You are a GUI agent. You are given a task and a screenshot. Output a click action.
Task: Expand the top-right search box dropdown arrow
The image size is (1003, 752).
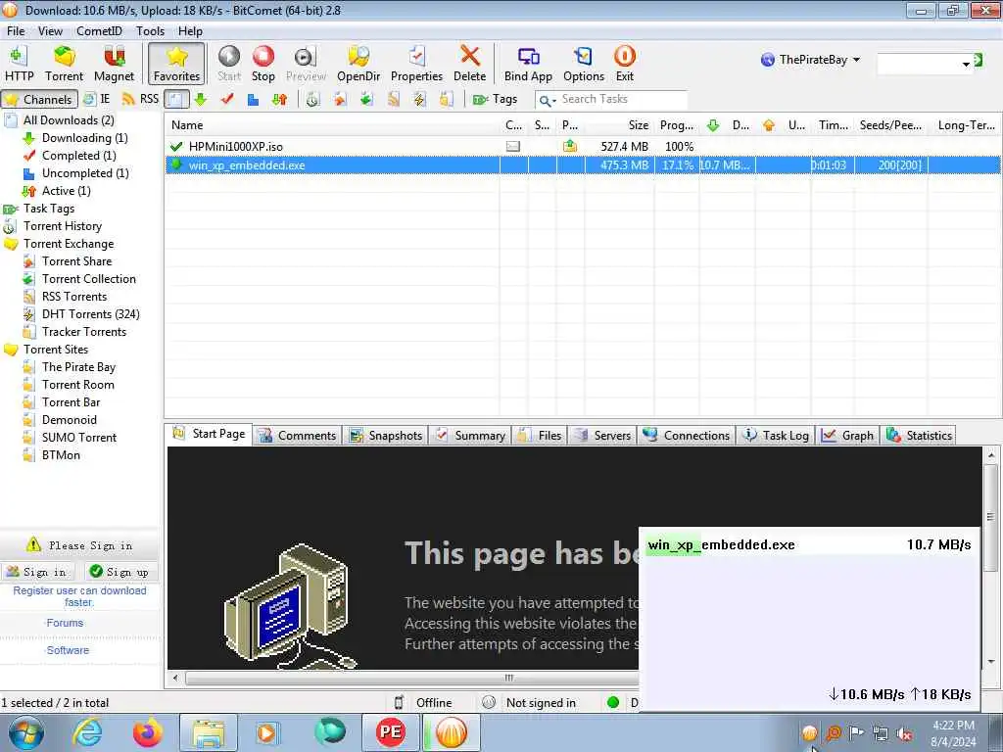[x=966, y=64]
